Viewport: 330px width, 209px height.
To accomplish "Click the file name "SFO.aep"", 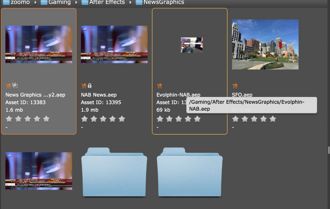I will pos(242,95).
